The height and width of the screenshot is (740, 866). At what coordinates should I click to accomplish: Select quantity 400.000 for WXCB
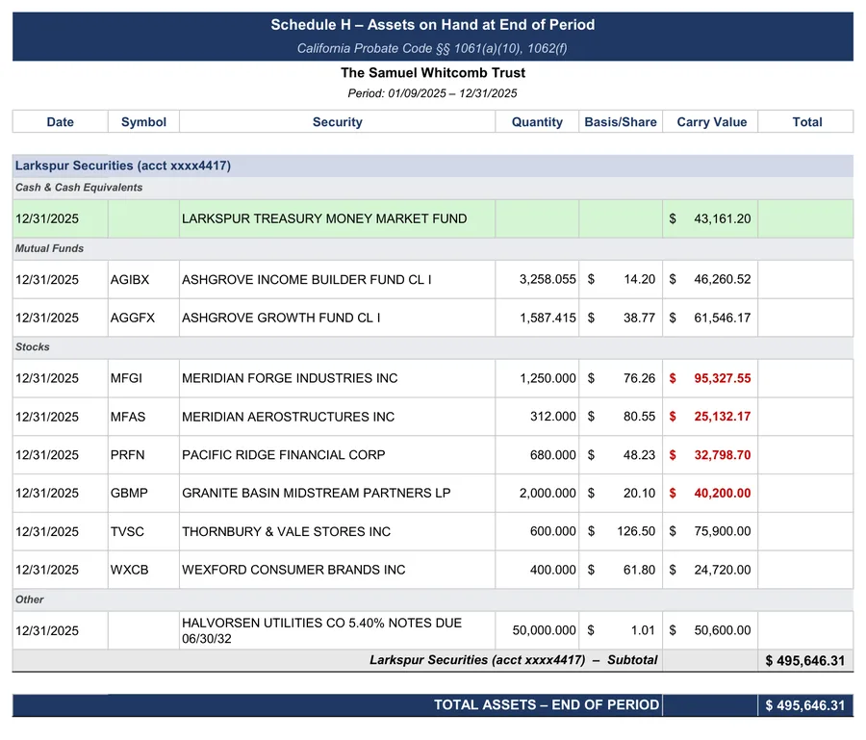tap(553, 570)
